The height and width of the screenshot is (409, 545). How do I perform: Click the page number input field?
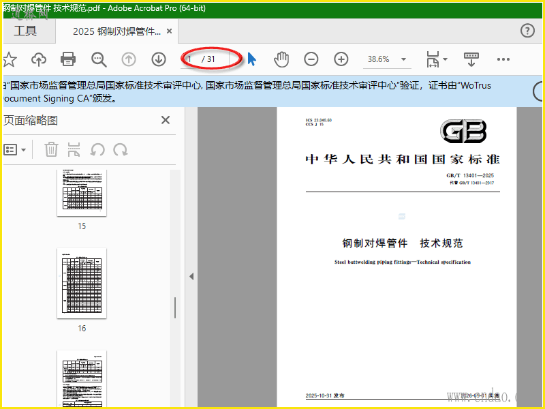coord(191,59)
